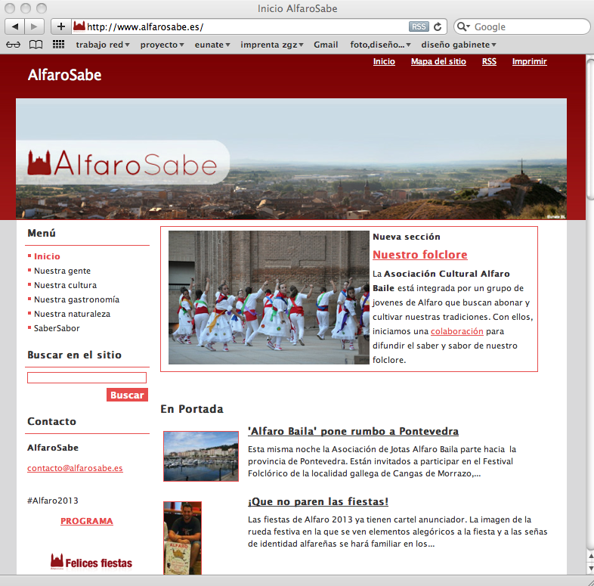Screen dimensions: 594x586
Task: Show bookmarks with the open book icon
Action: point(36,45)
